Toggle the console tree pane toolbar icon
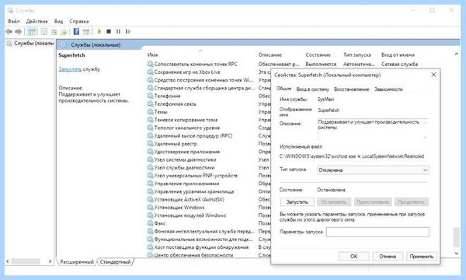466x280 pixels. point(32,32)
